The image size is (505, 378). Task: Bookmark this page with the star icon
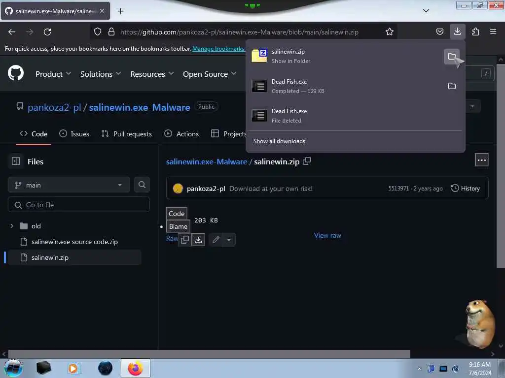pyautogui.click(x=390, y=31)
